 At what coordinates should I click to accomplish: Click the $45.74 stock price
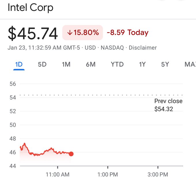click(33, 34)
